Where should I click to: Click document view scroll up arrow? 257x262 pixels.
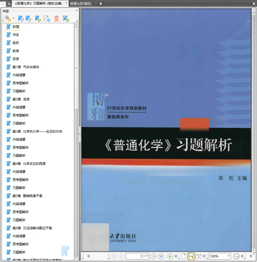point(253,10)
